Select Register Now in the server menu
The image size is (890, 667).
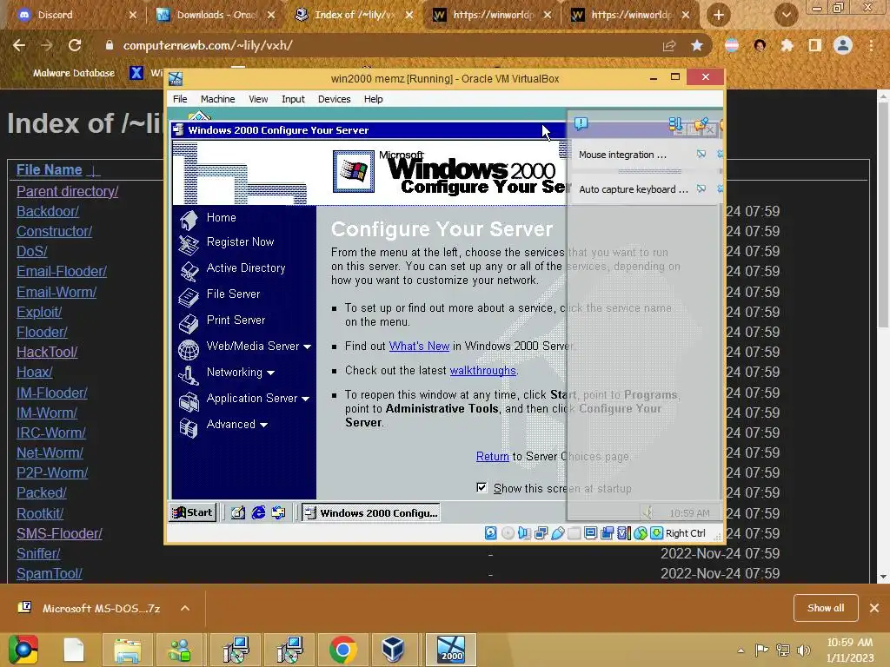[240, 242]
